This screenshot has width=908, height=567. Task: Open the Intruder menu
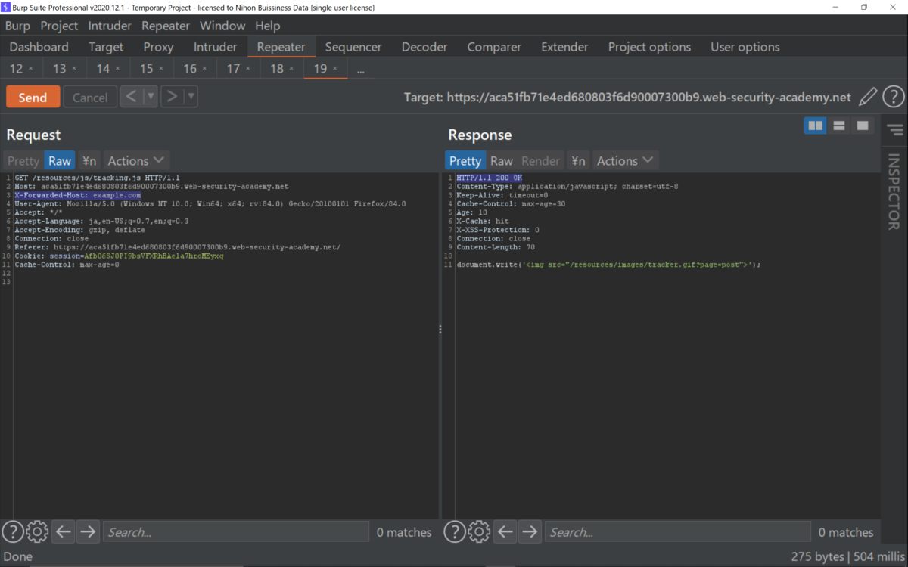(110, 26)
